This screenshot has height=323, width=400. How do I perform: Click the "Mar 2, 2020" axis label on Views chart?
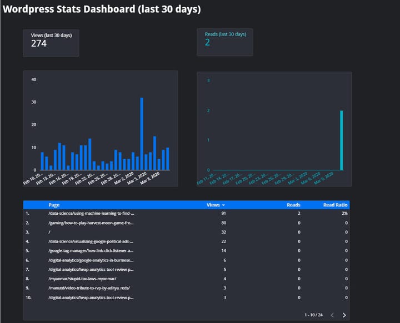point(124,178)
